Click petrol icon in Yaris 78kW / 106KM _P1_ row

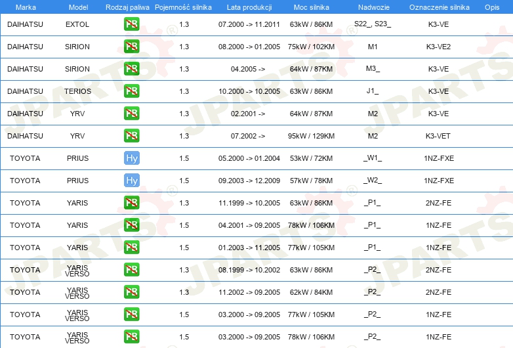131,225
